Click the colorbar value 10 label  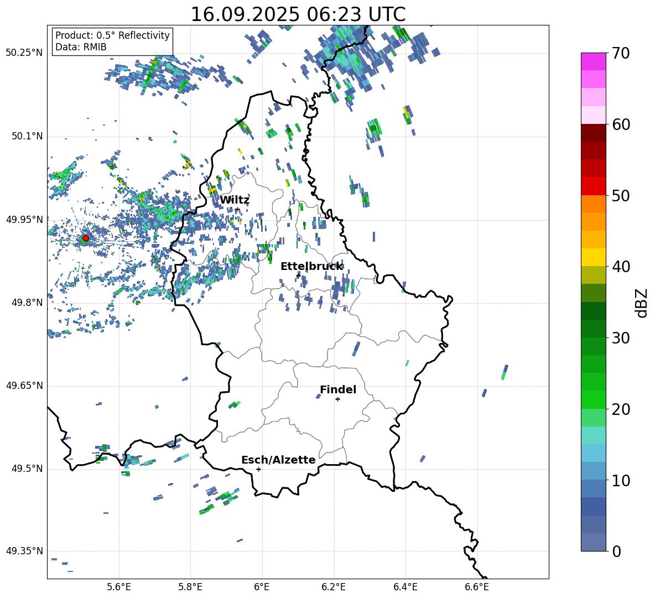coord(620,480)
